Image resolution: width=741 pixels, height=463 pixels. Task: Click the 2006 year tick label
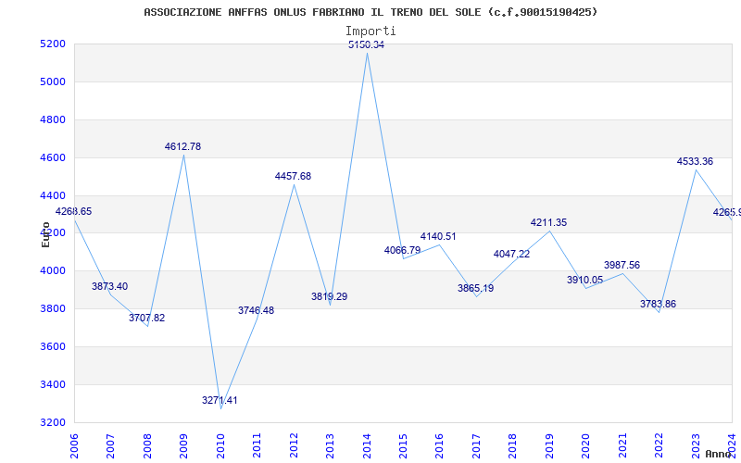(x=74, y=446)
